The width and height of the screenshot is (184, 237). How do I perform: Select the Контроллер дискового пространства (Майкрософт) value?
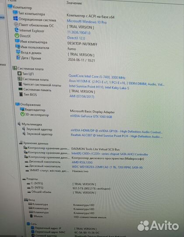click(x=108, y=158)
